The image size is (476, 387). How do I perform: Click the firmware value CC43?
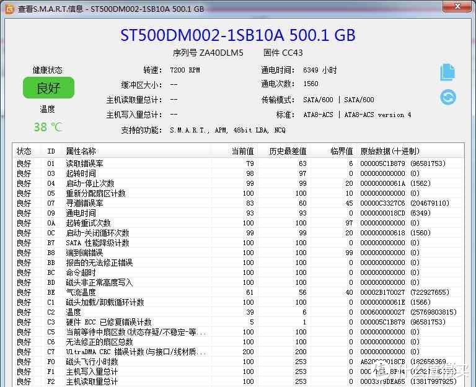pyautogui.click(x=293, y=53)
